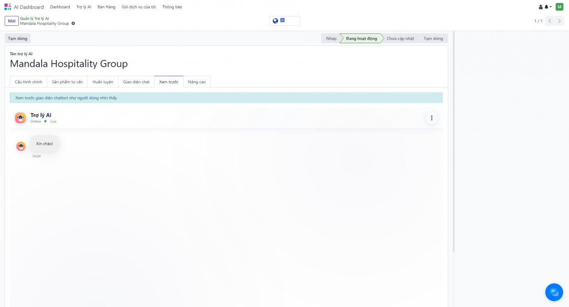Set status to Chưa cập nhật
Screen dimensions: 569x307
(400, 39)
